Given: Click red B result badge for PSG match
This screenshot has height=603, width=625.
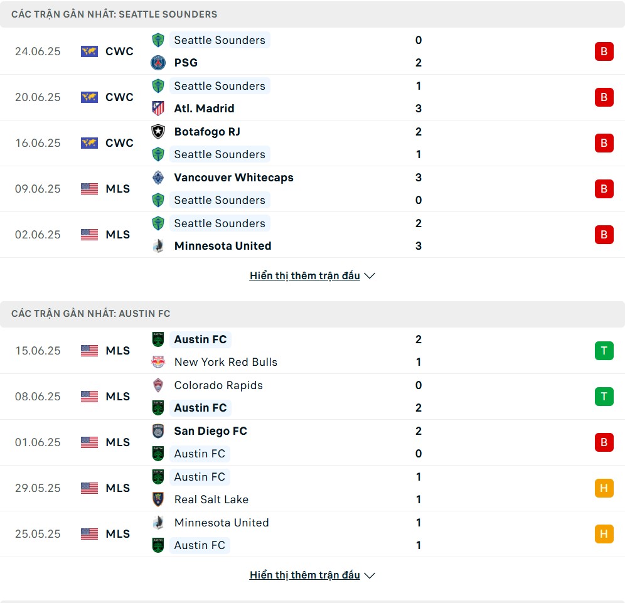Looking at the screenshot, I should [x=604, y=51].
